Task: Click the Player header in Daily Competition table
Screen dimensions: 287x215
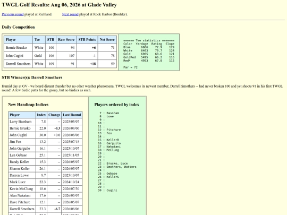Action: click(18, 40)
